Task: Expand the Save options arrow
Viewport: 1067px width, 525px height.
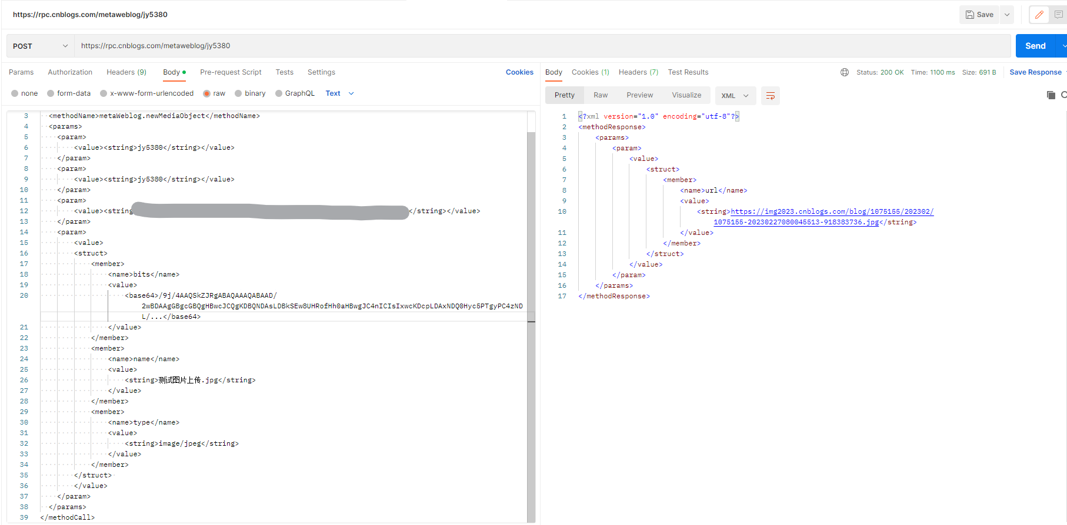Action: click(1007, 15)
